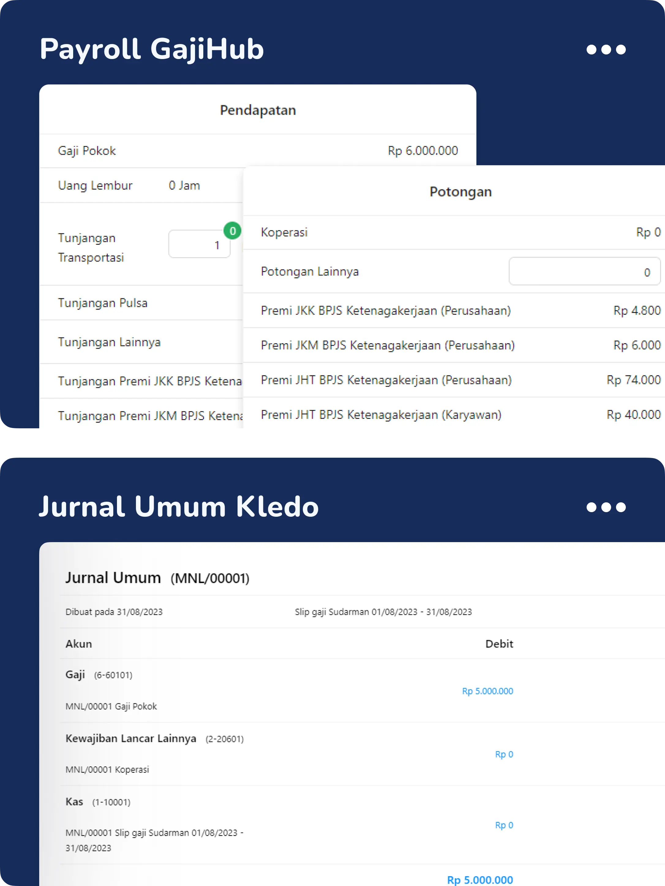Click Slip gaji Sudarman description in journal header
Screen dimensions: 665x886
click(x=383, y=612)
